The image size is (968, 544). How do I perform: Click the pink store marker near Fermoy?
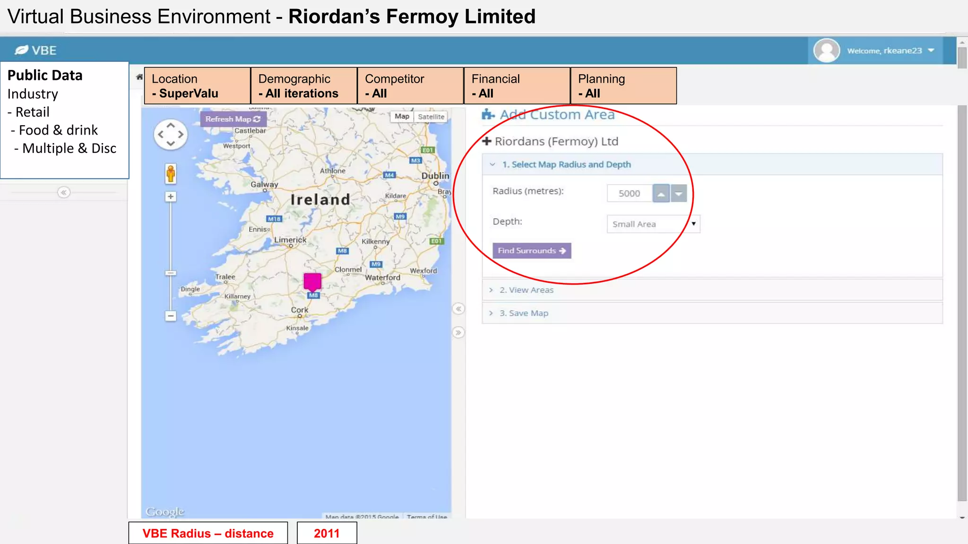(x=312, y=281)
